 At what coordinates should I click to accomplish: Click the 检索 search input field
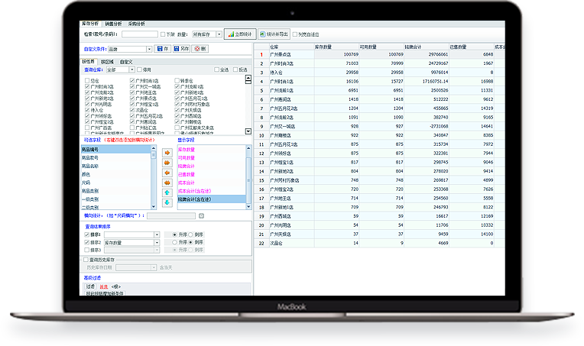[x=140, y=34]
